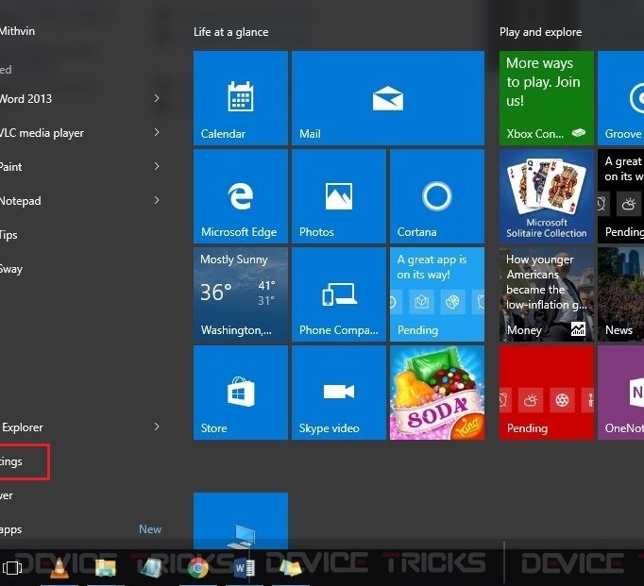Open the OneNote tile
644x586 pixels.
[x=620, y=393]
